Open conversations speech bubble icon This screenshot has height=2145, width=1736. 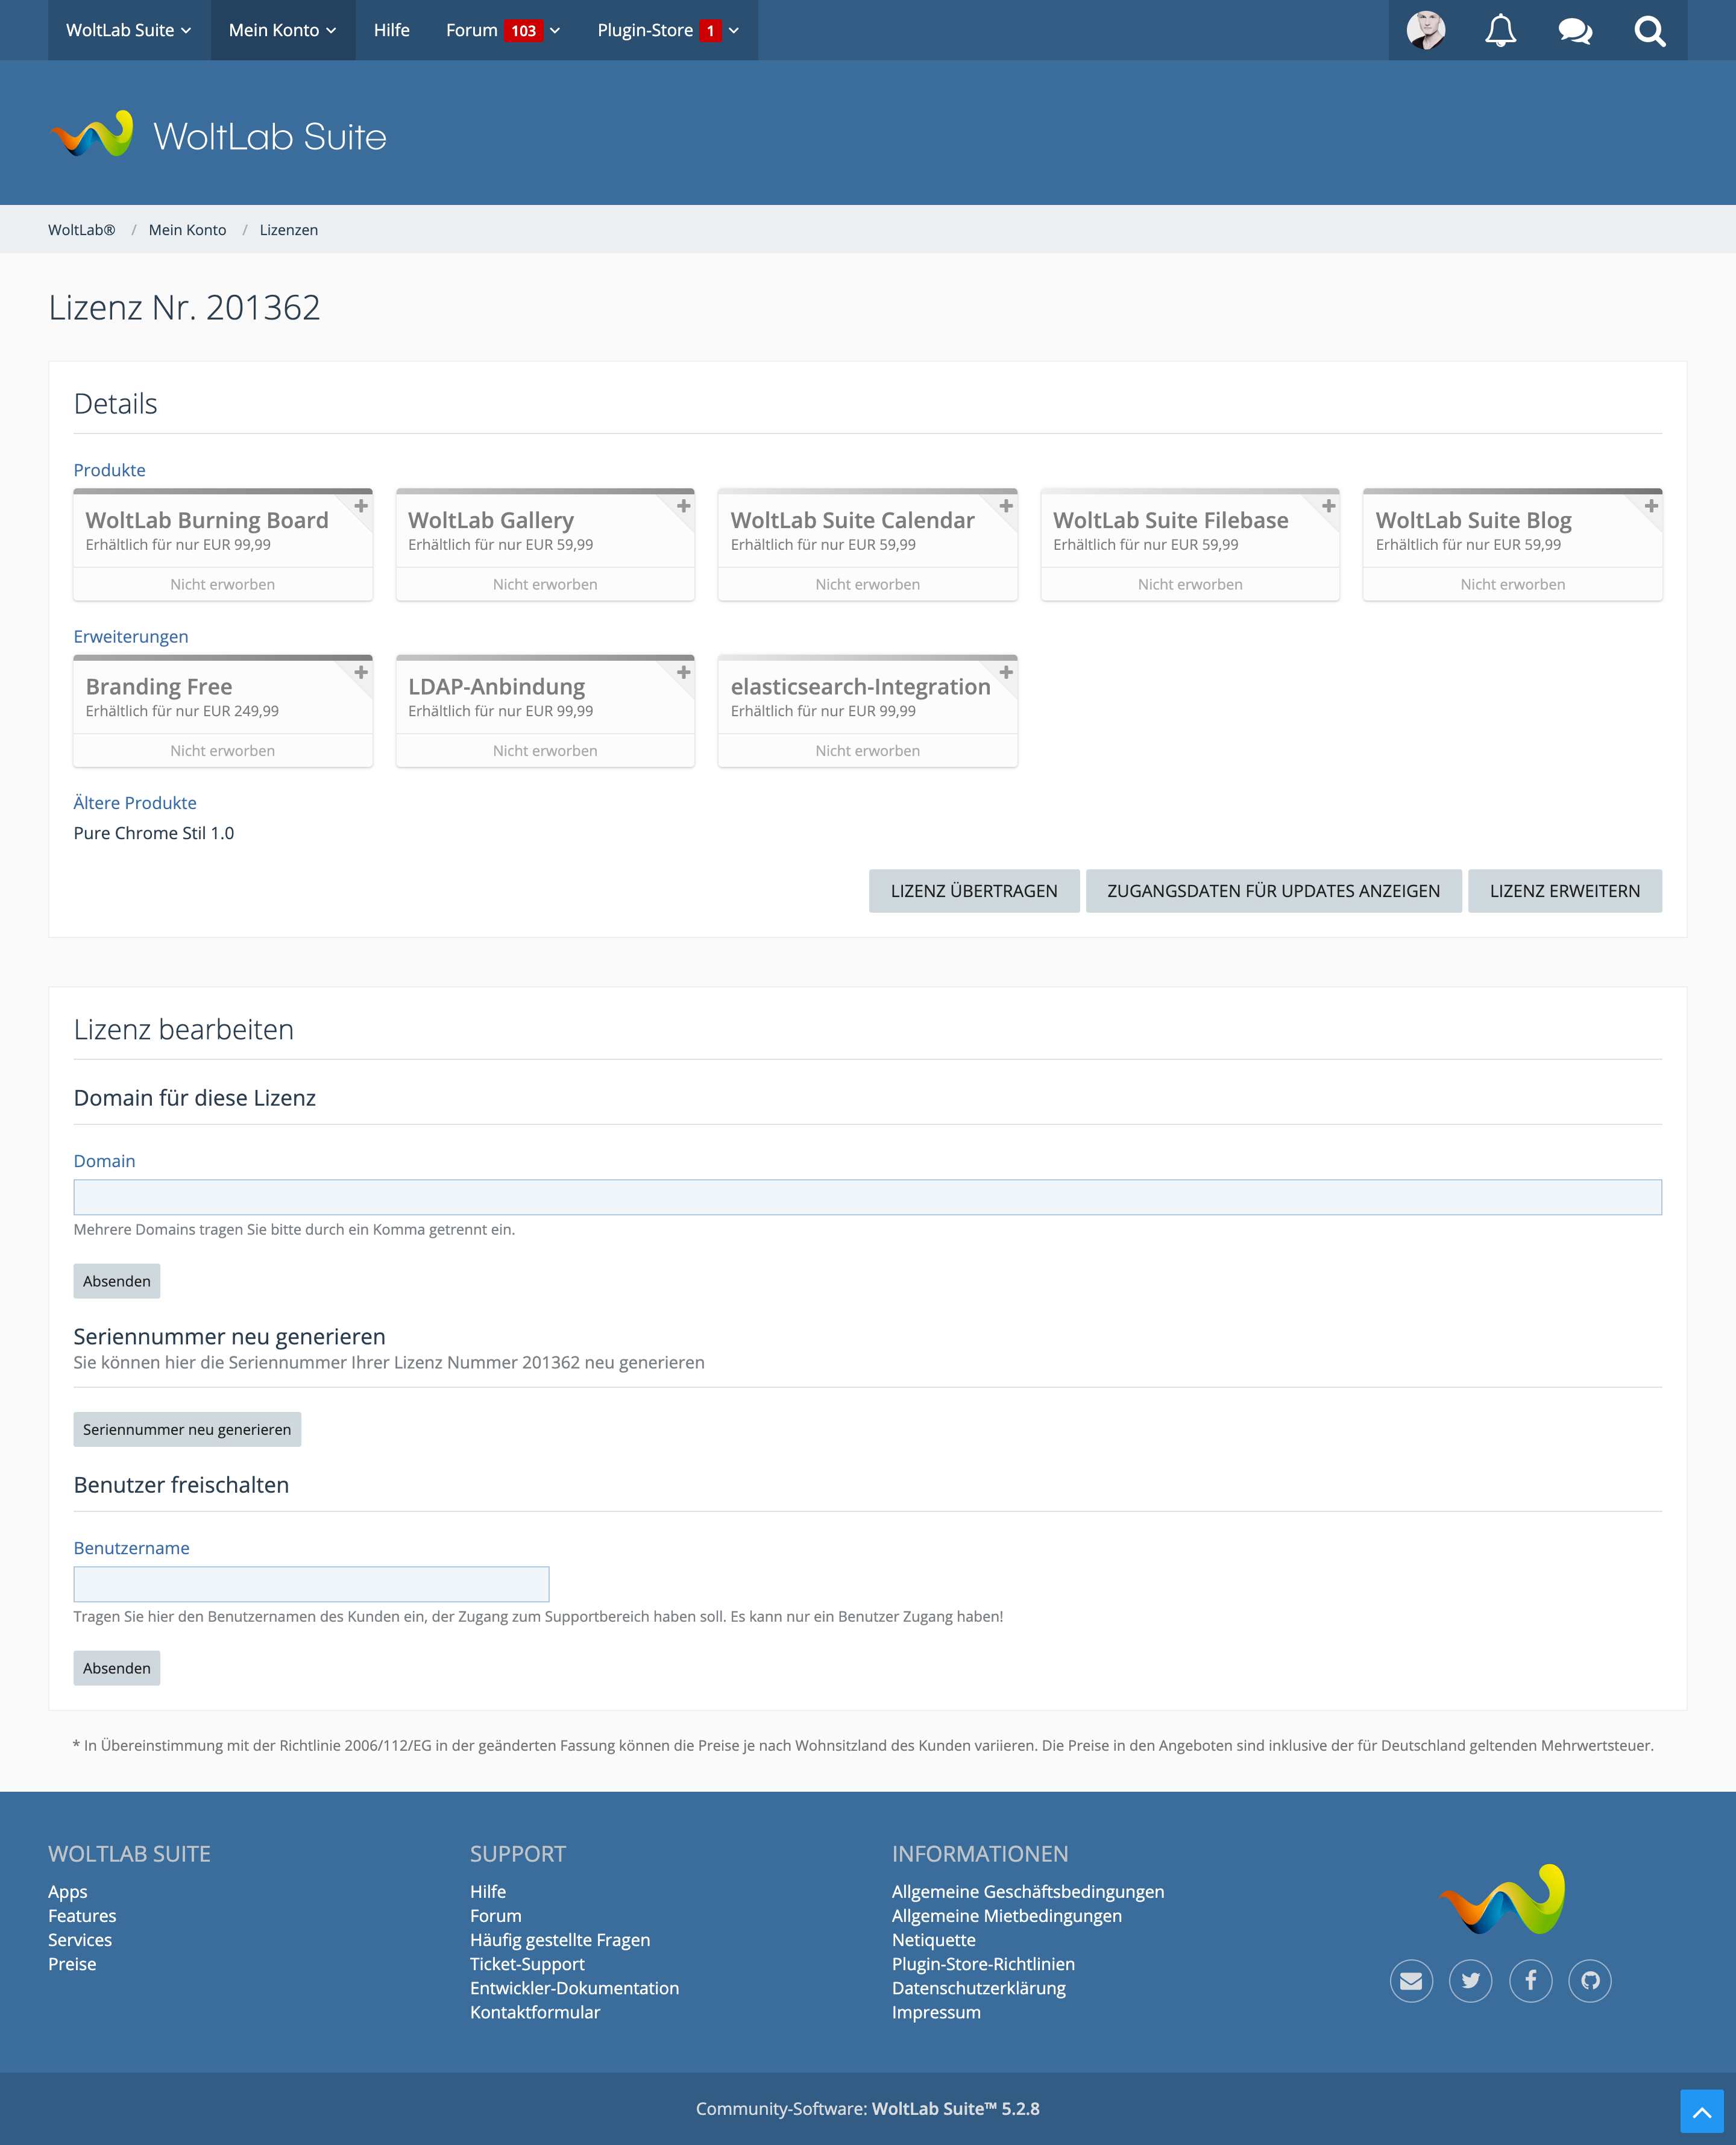pos(1575,30)
